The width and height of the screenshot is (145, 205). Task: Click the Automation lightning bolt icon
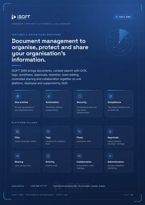pos(49,96)
